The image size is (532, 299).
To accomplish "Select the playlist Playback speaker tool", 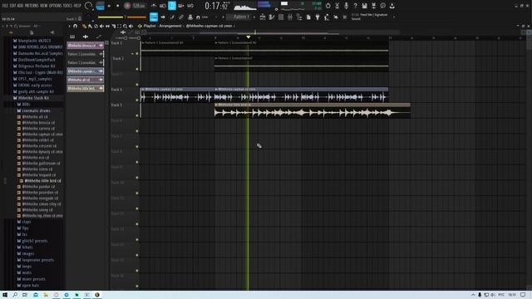I will point(131,26).
